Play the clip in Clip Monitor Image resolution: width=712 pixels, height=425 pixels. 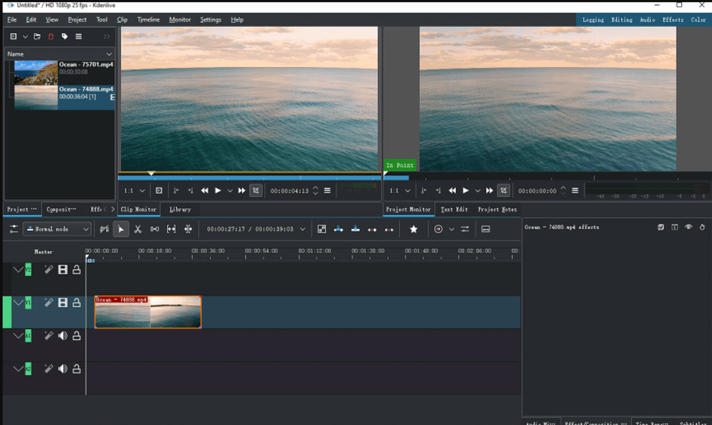pyautogui.click(x=218, y=190)
